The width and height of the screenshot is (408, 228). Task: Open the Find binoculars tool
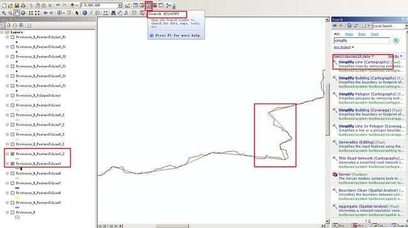pos(114,13)
